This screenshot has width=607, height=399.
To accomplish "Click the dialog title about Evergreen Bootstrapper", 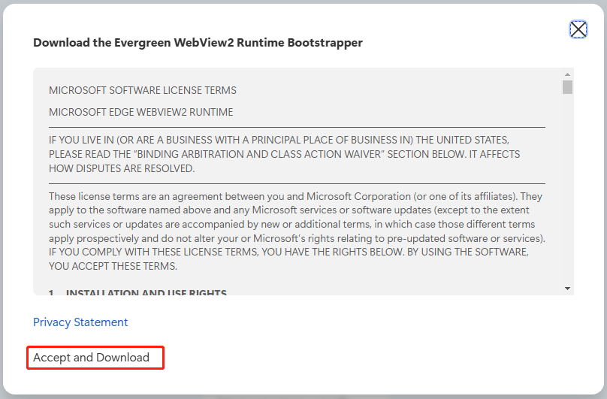I will 198,43.
